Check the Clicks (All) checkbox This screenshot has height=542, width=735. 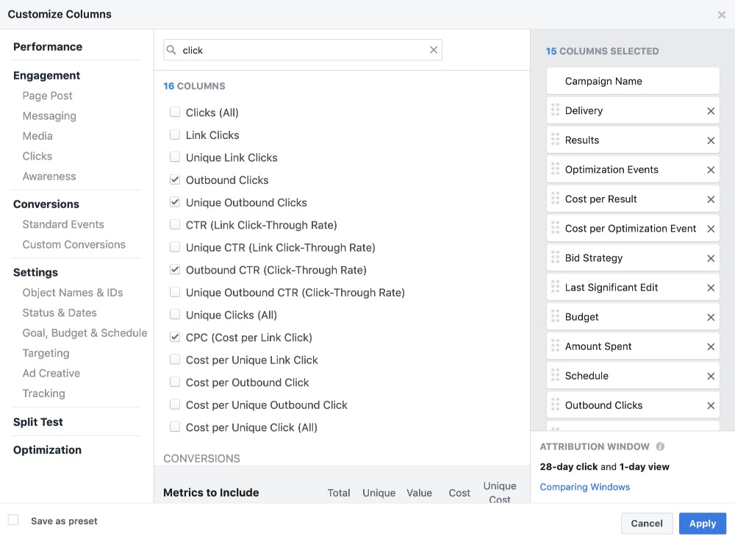(175, 112)
